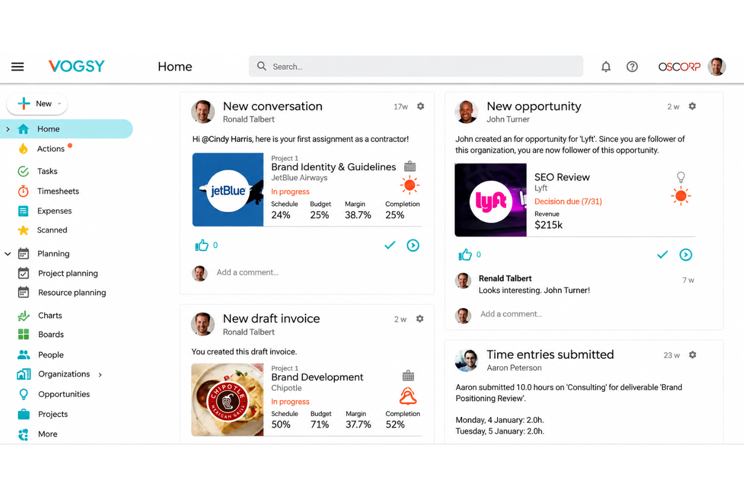Open People in sidebar
This screenshot has width=744, height=496.
pyautogui.click(x=51, y=355)
